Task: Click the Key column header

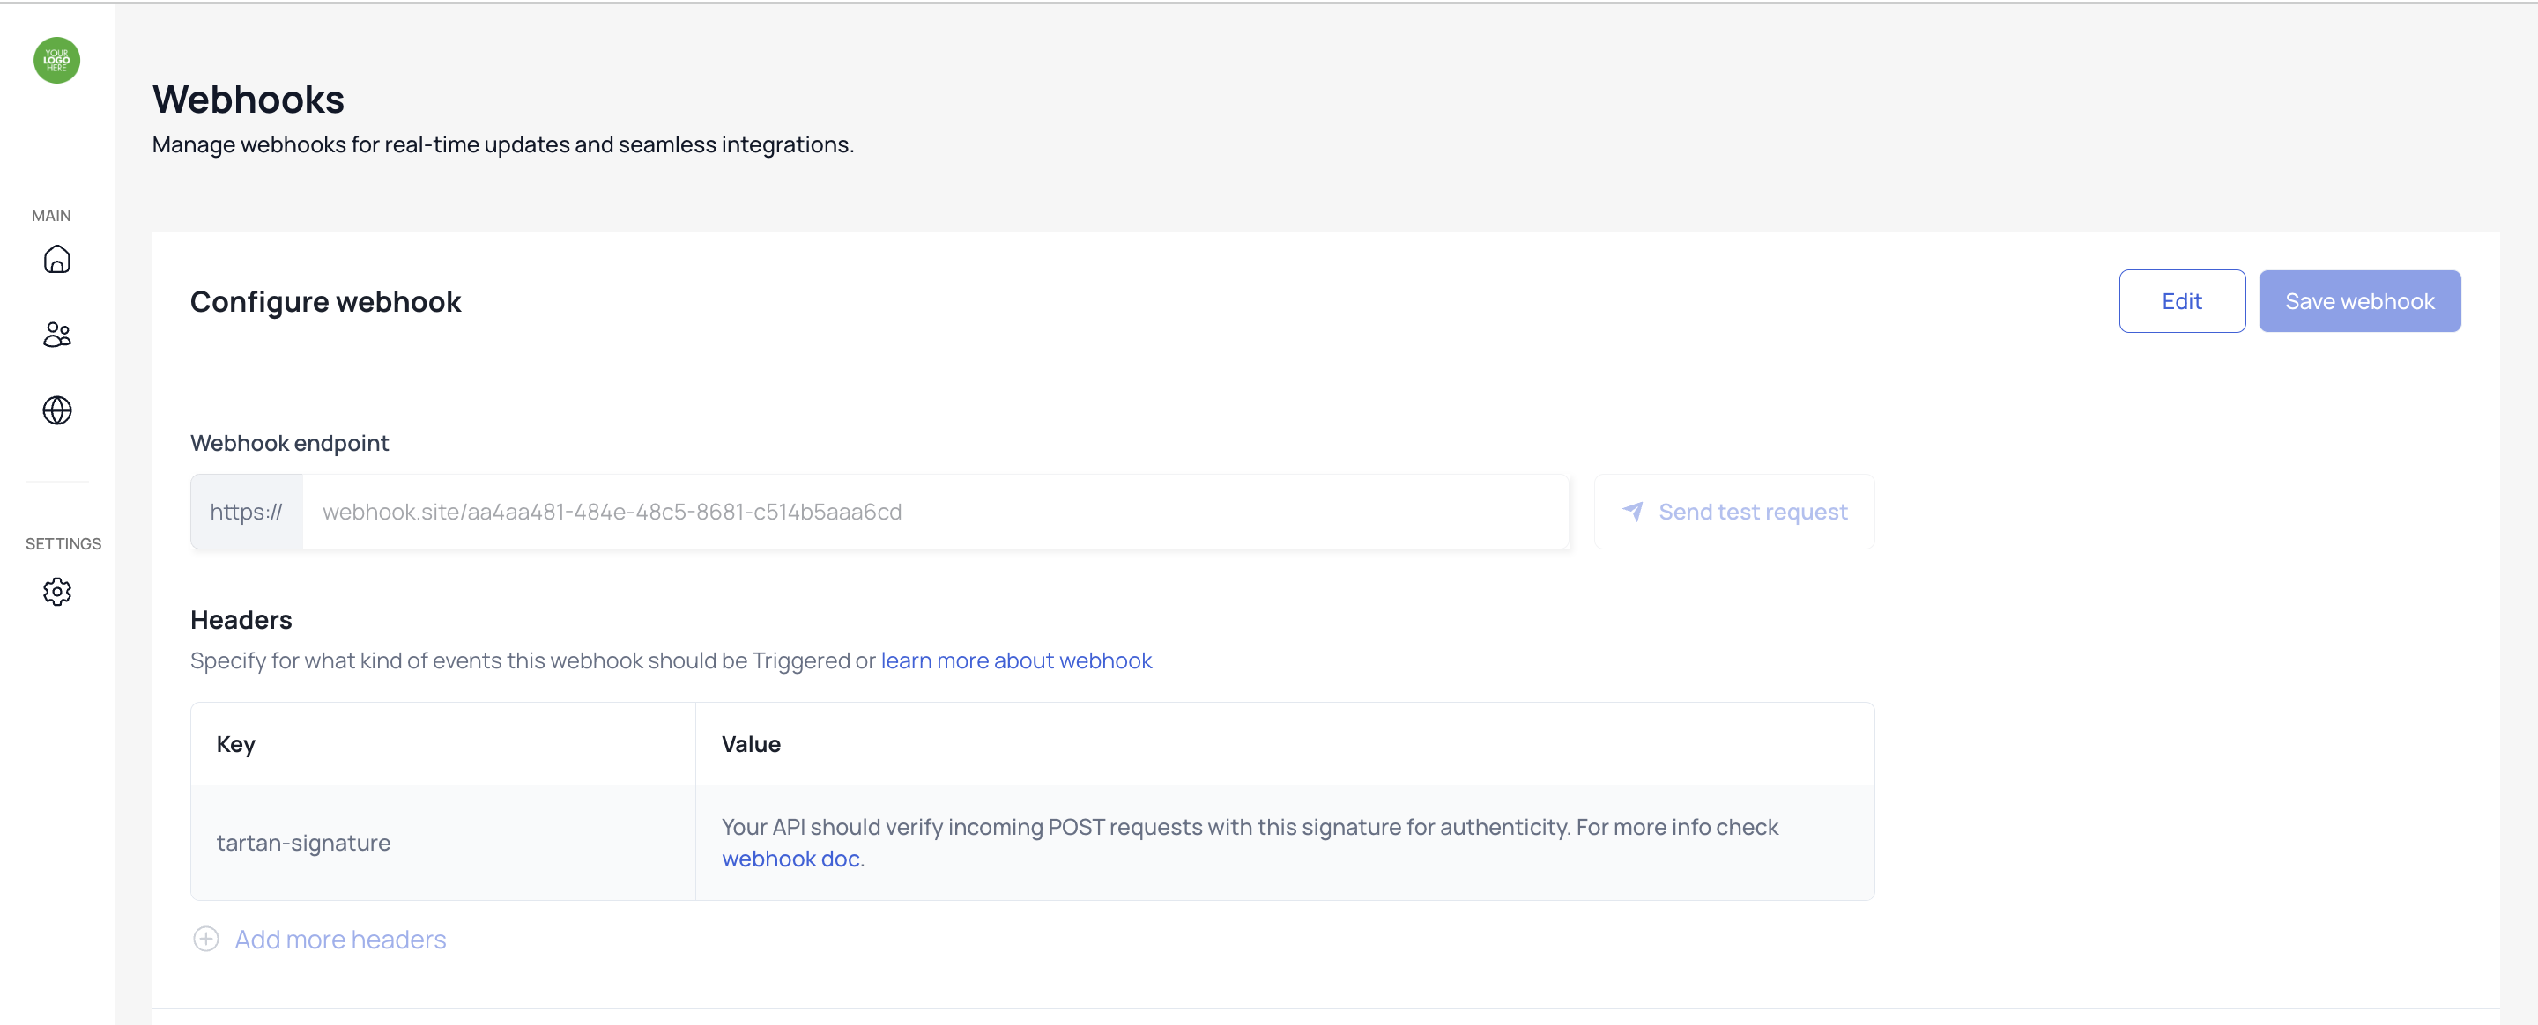Action: [235, 744]
